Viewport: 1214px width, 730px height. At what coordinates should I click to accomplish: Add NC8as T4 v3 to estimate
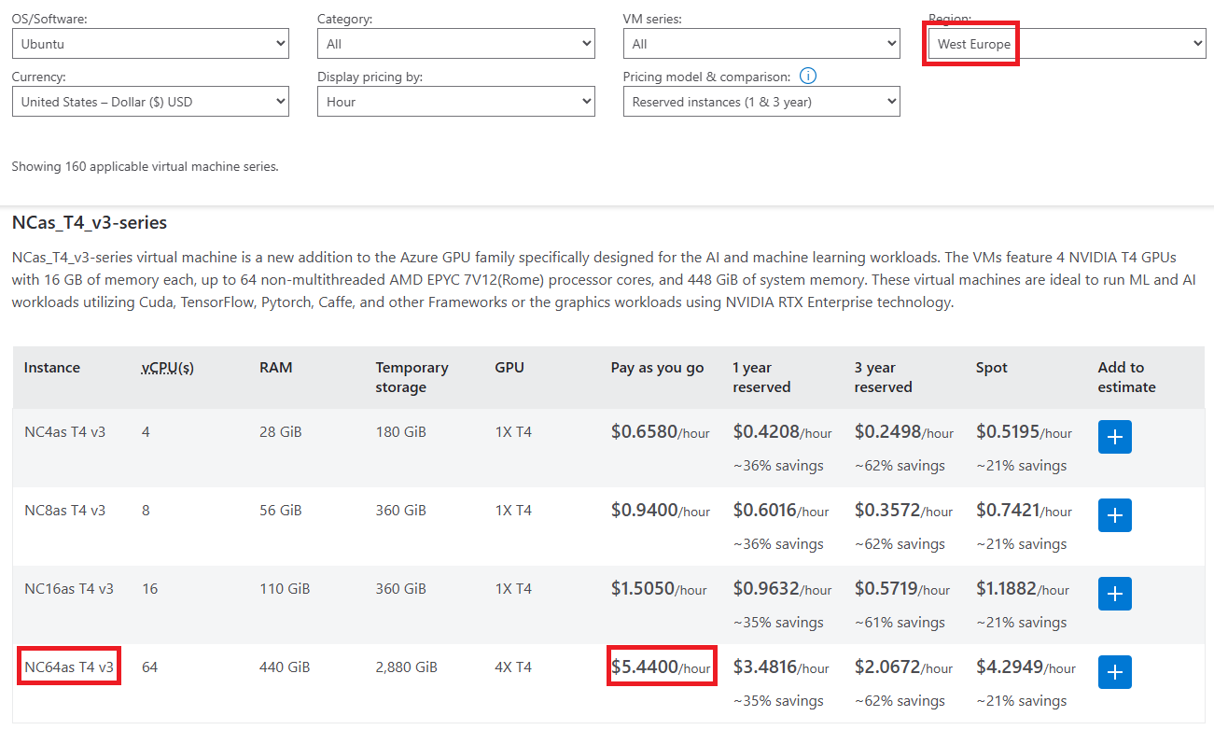(x=1115, y=515)
